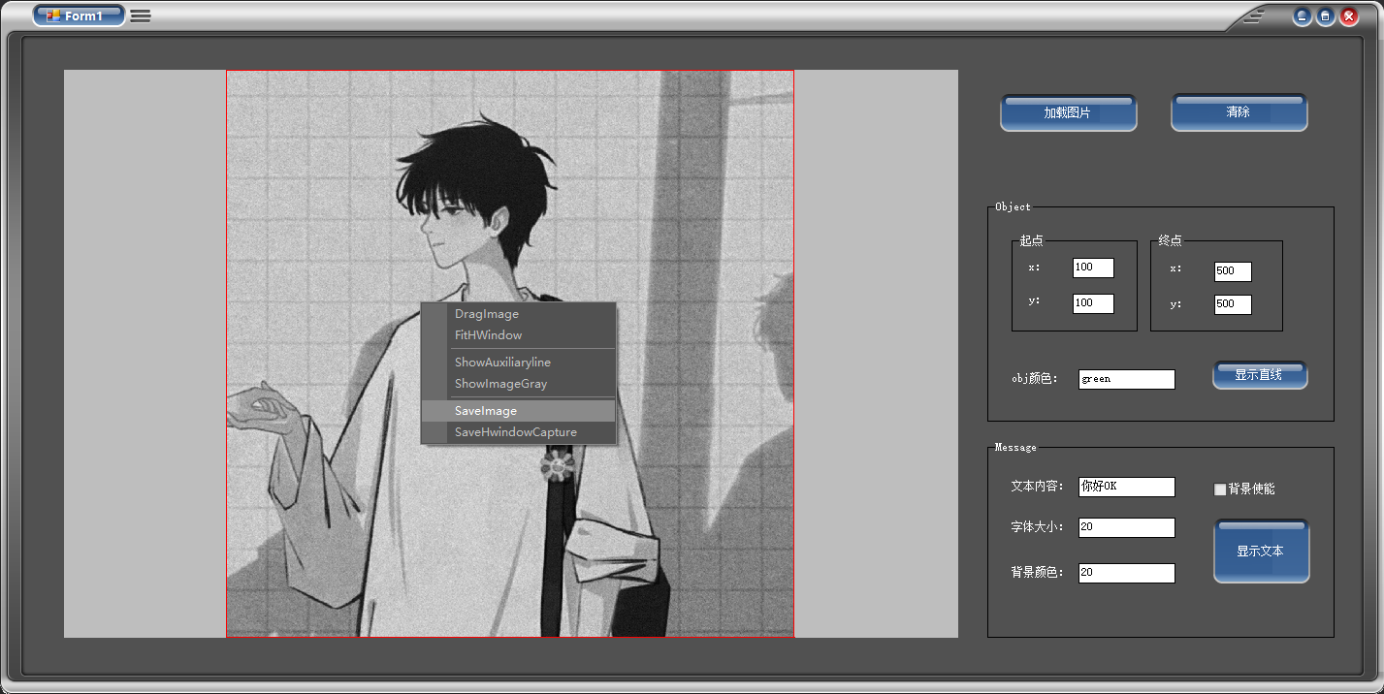Click 显示直线 to draw the line
1384x694 pixels.
point(1260,374)
